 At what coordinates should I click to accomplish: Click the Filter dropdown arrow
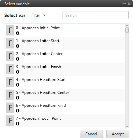click(44, 15)
